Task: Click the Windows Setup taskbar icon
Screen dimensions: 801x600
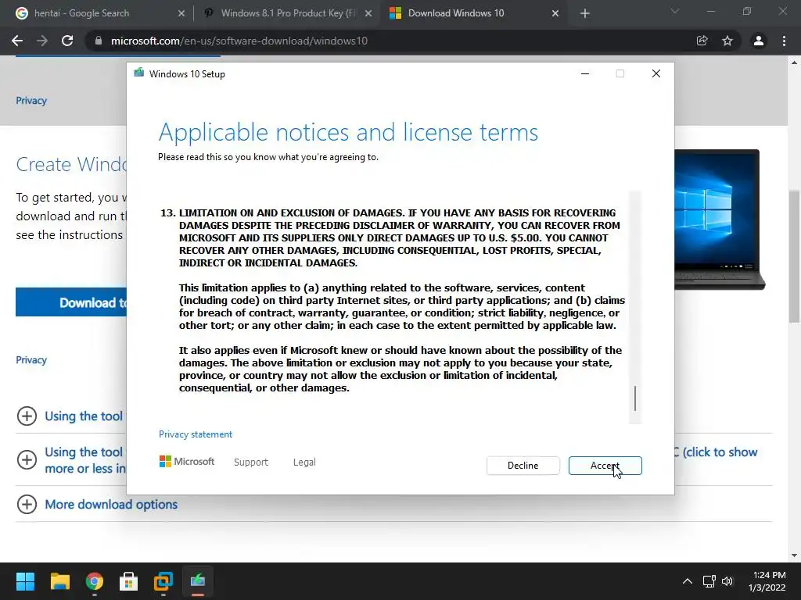Action: [x=198, y=580]
